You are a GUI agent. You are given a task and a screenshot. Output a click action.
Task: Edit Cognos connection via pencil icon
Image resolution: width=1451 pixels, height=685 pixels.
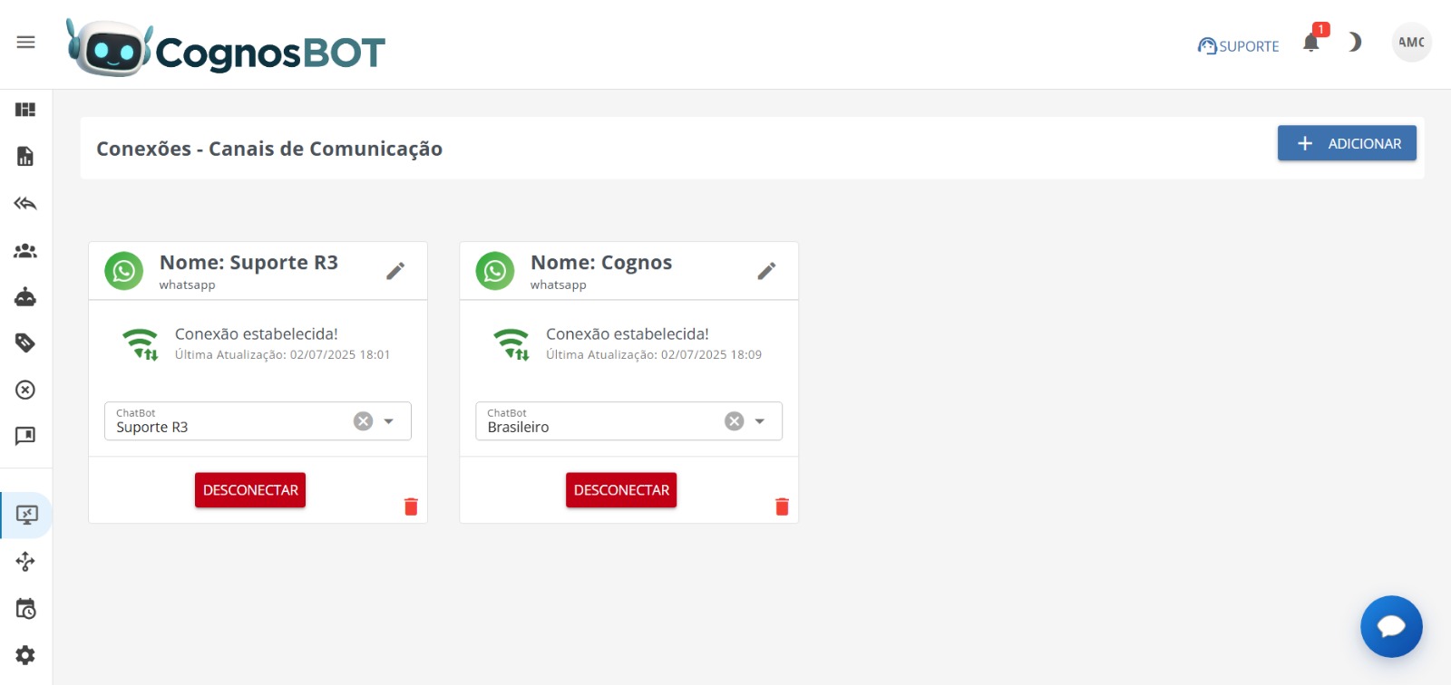[x=766, y=271]
